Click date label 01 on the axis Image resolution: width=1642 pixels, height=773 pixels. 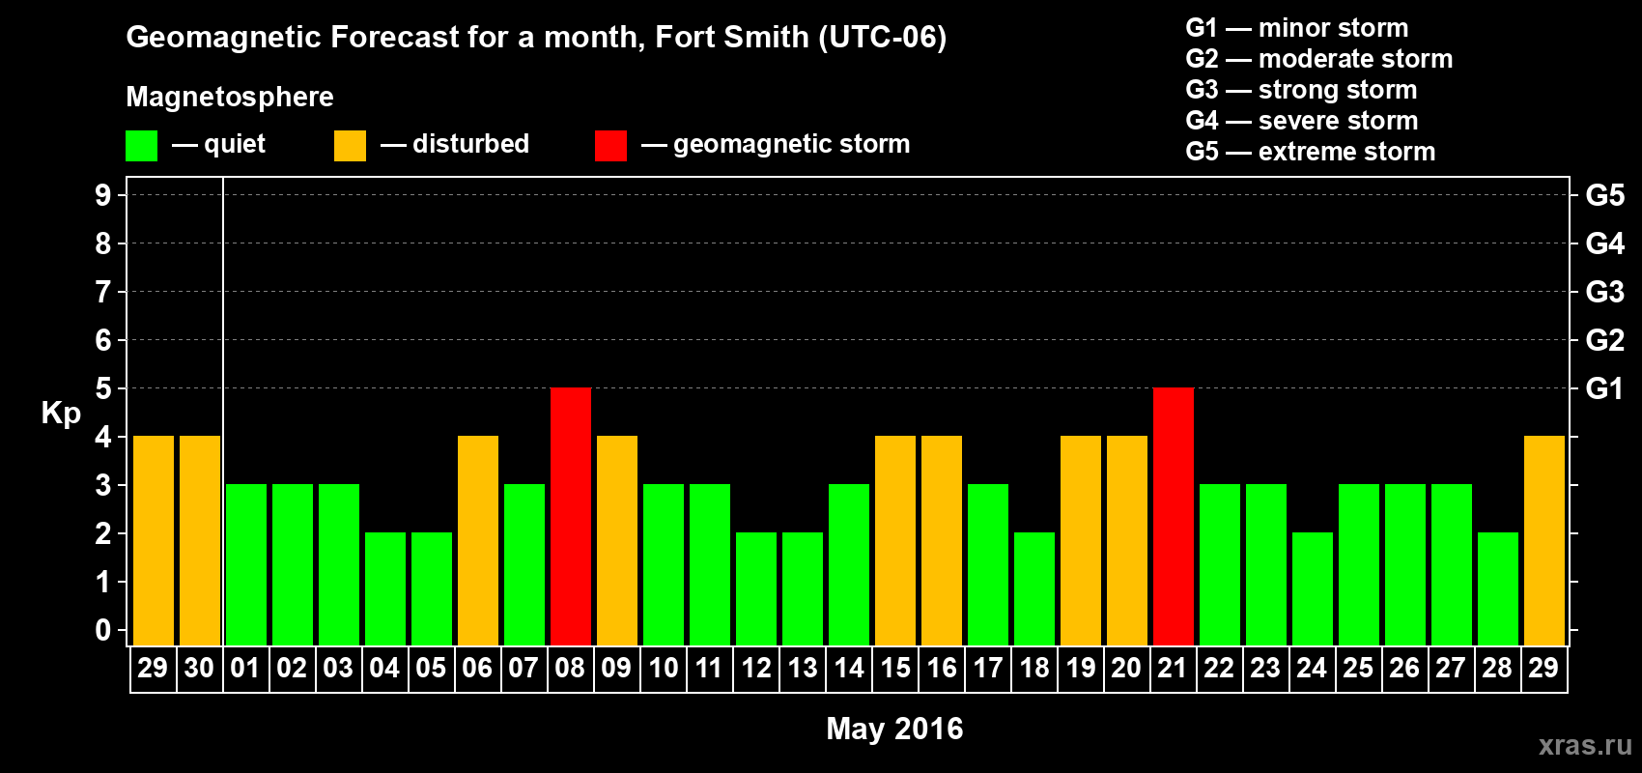pyautogui.click(x=245, y=669)
